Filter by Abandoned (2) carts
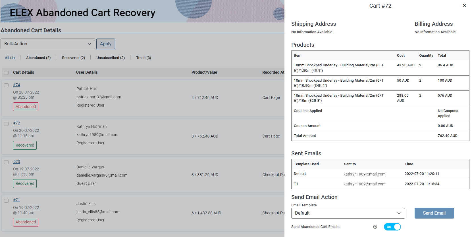The width and height of the screenshot is (474, 237). tap(38, 58)
